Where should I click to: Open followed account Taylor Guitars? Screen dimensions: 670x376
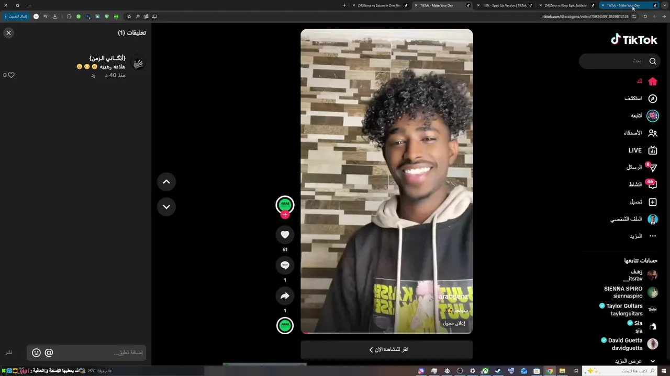click(x=628, y=310)
